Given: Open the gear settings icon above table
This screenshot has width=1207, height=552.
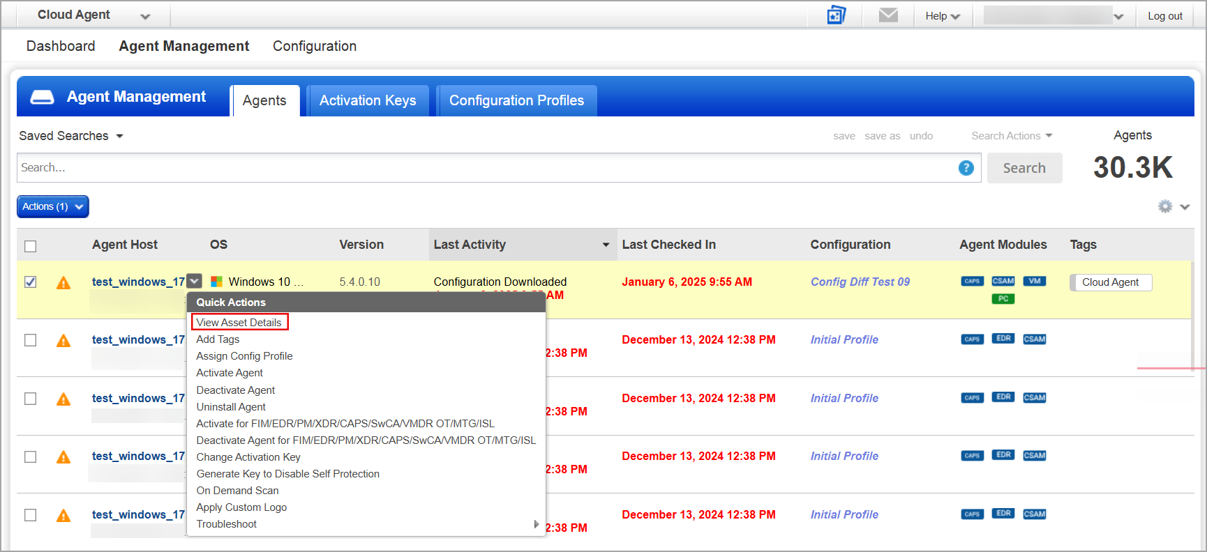Looking at the screenshot, I should click(x=1165, y=206).
